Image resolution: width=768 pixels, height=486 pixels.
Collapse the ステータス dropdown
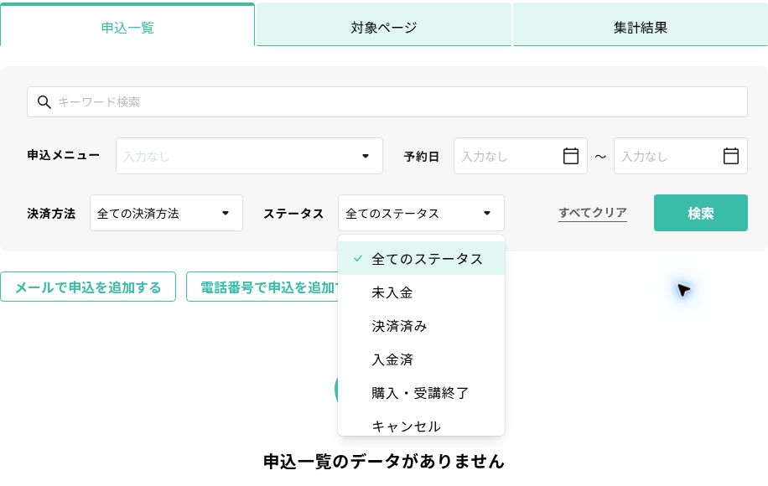click(x=421, y=213)
